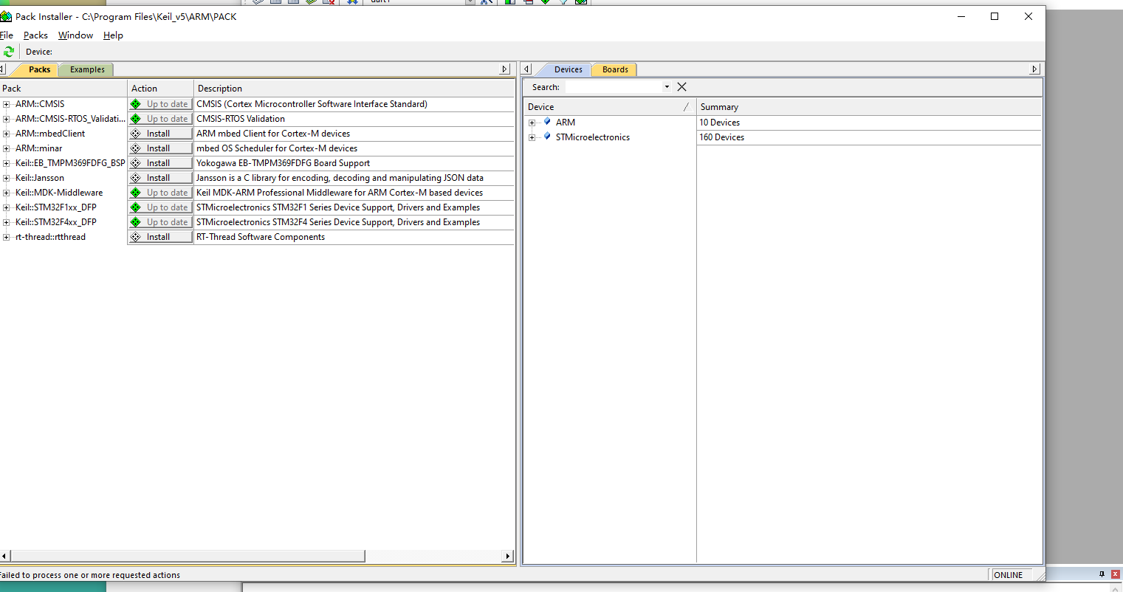Image resolution: width=1123 pixels, height=592 pixels.
Task: Expand the ARM::minar pack row
Action: click(7, 148)
